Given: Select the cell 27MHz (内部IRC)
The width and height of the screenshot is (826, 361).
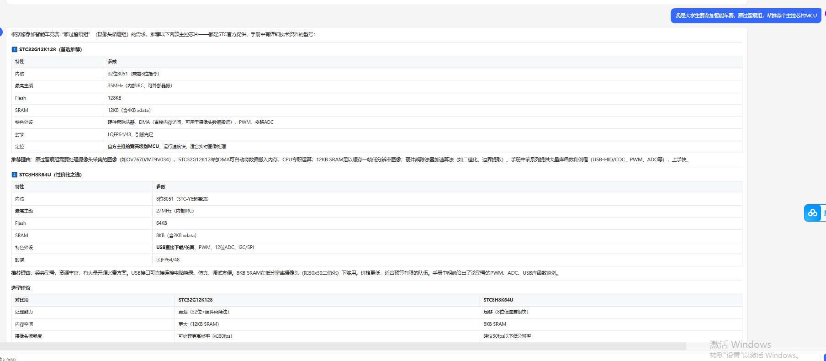Looking at the screenshot, I should [x=175, y=211].
